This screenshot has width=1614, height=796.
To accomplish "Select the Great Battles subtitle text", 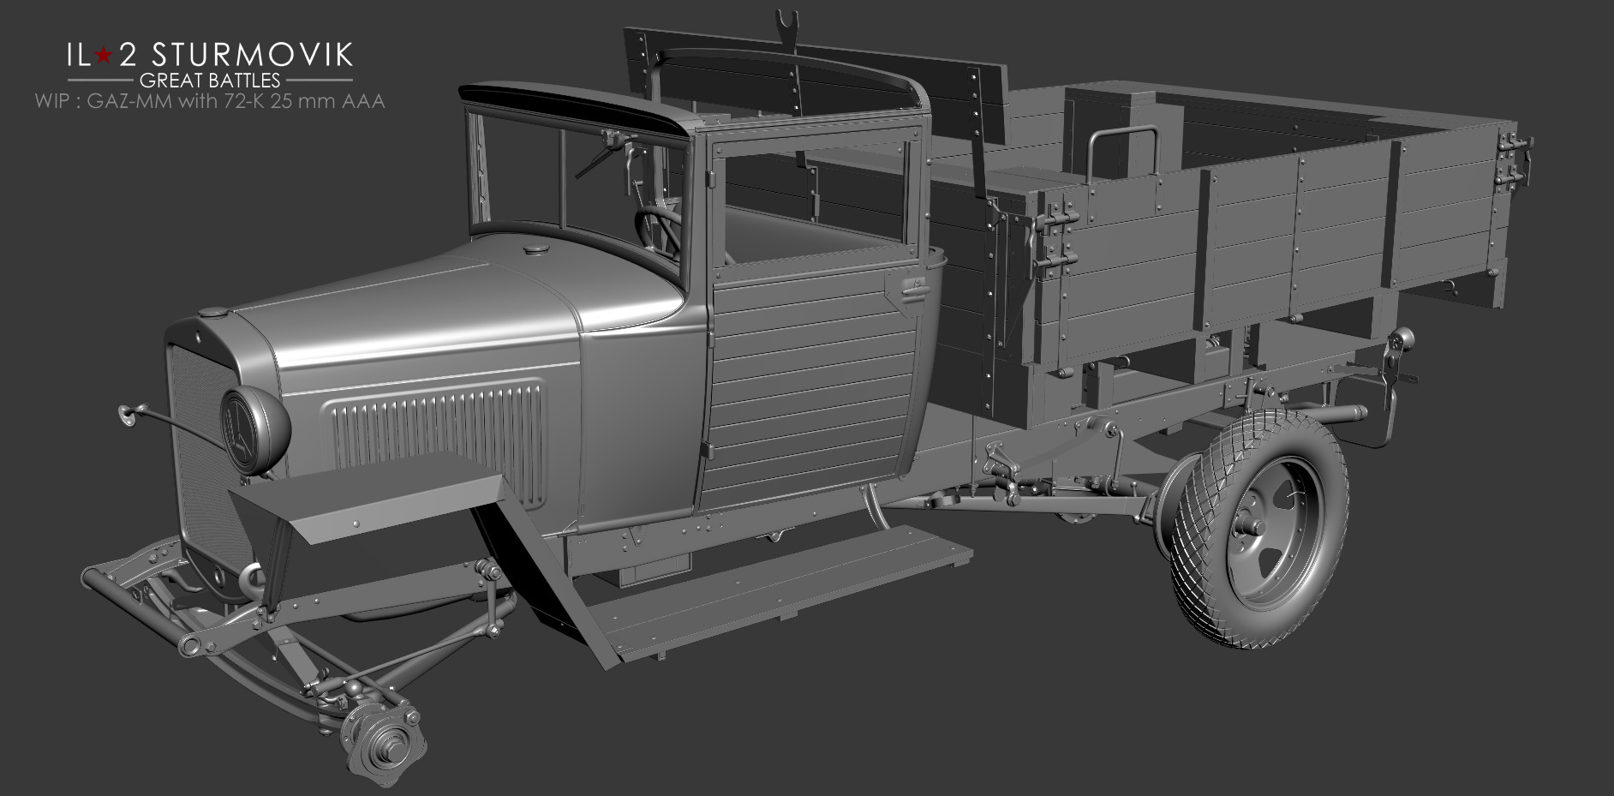I will tap(210, 81).
